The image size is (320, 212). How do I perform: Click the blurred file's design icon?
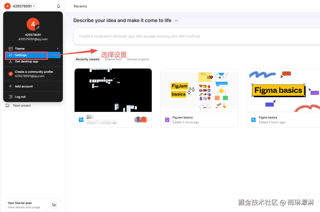click(x=81, y=120)
